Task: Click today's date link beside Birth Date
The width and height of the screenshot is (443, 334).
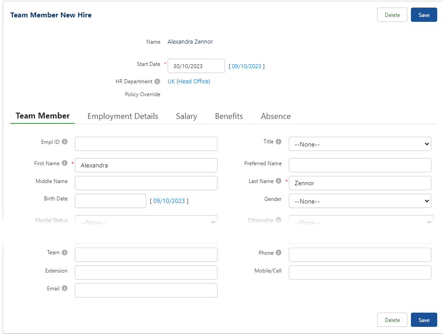Action: click(x=169, y=201)
